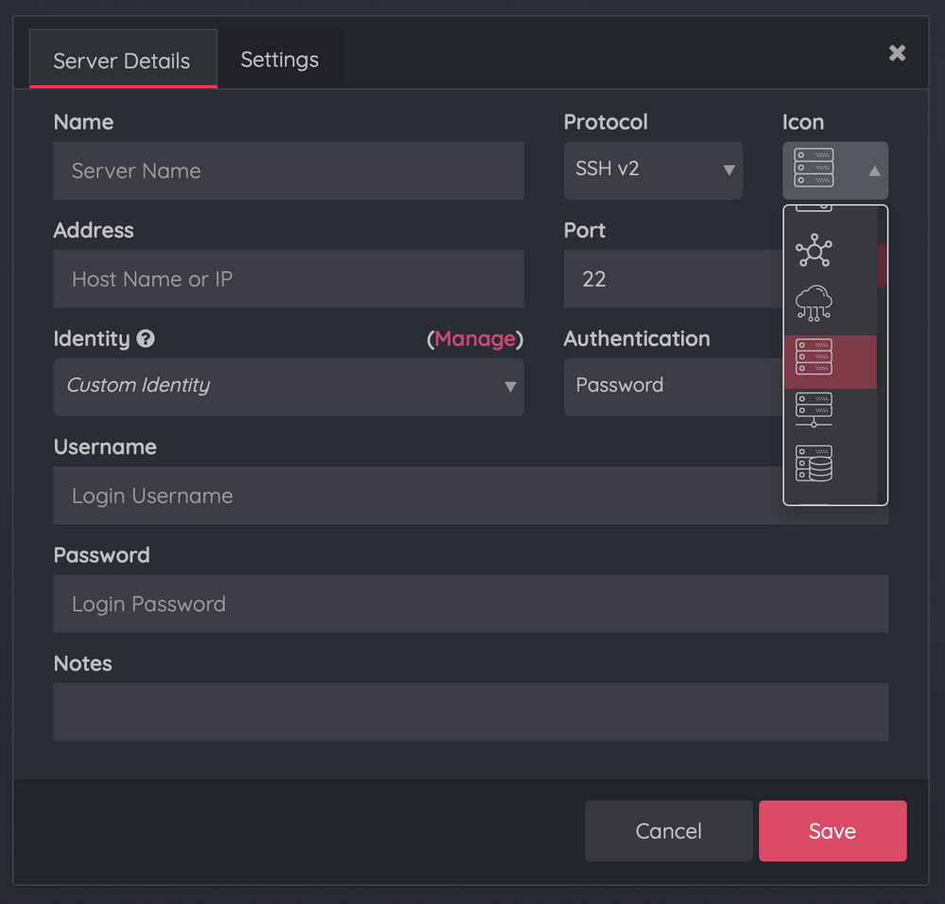
Task: Select the network hub icon
Action: (x=814, y=251)
